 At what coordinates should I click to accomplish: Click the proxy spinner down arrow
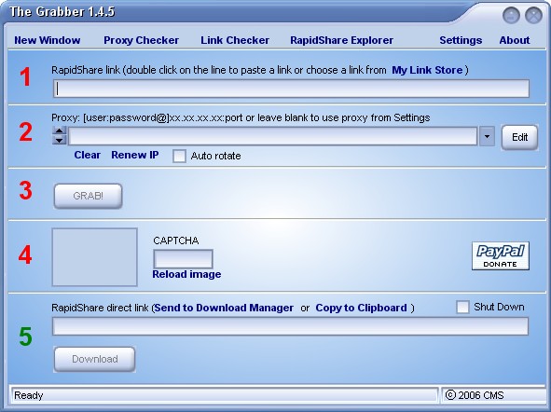coord(59,140)
